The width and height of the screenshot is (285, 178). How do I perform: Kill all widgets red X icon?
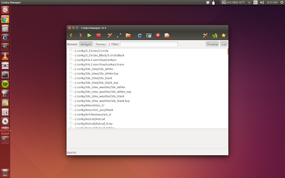(158, 36)
